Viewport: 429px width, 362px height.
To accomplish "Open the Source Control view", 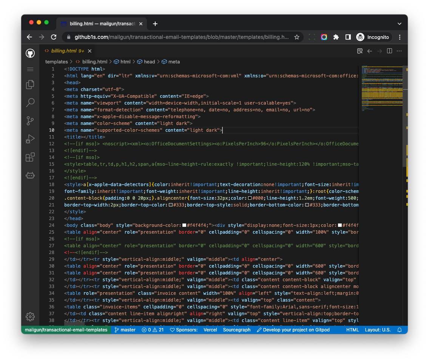I will pyautogui.click(x=30, y=120).
